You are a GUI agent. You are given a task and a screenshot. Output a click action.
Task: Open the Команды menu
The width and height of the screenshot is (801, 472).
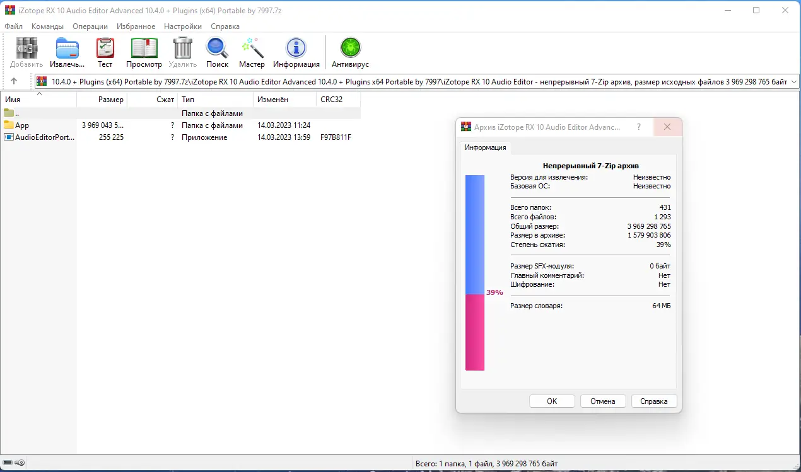(x=47, y=26)
